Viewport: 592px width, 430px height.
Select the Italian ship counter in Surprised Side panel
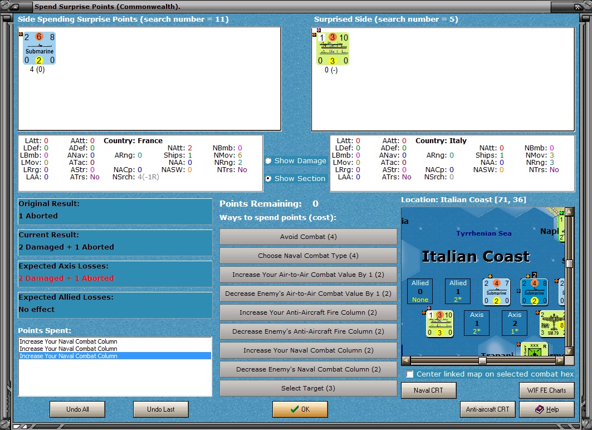(x=332, y=48)
